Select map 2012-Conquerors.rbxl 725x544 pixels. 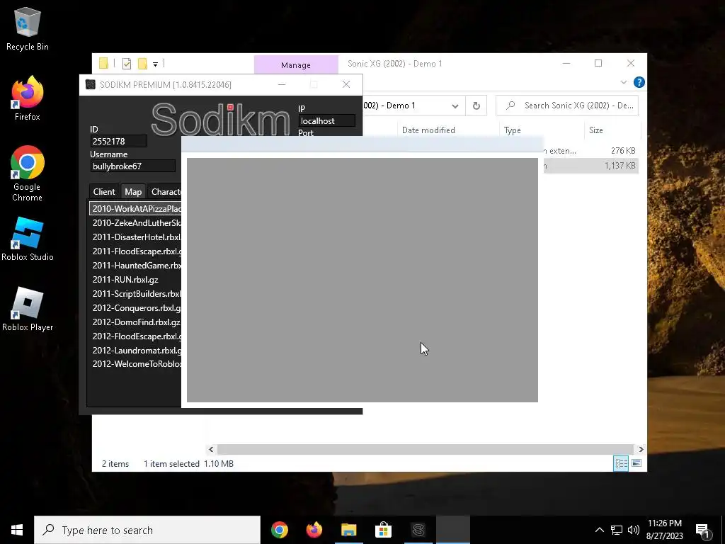(135, 308)
